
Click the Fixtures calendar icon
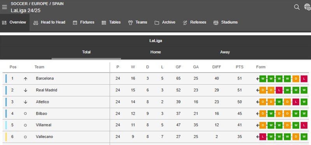click(x=75, y=23)
